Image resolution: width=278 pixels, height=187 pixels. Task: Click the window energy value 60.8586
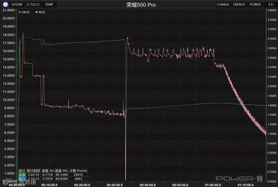(x=62, y=179)
